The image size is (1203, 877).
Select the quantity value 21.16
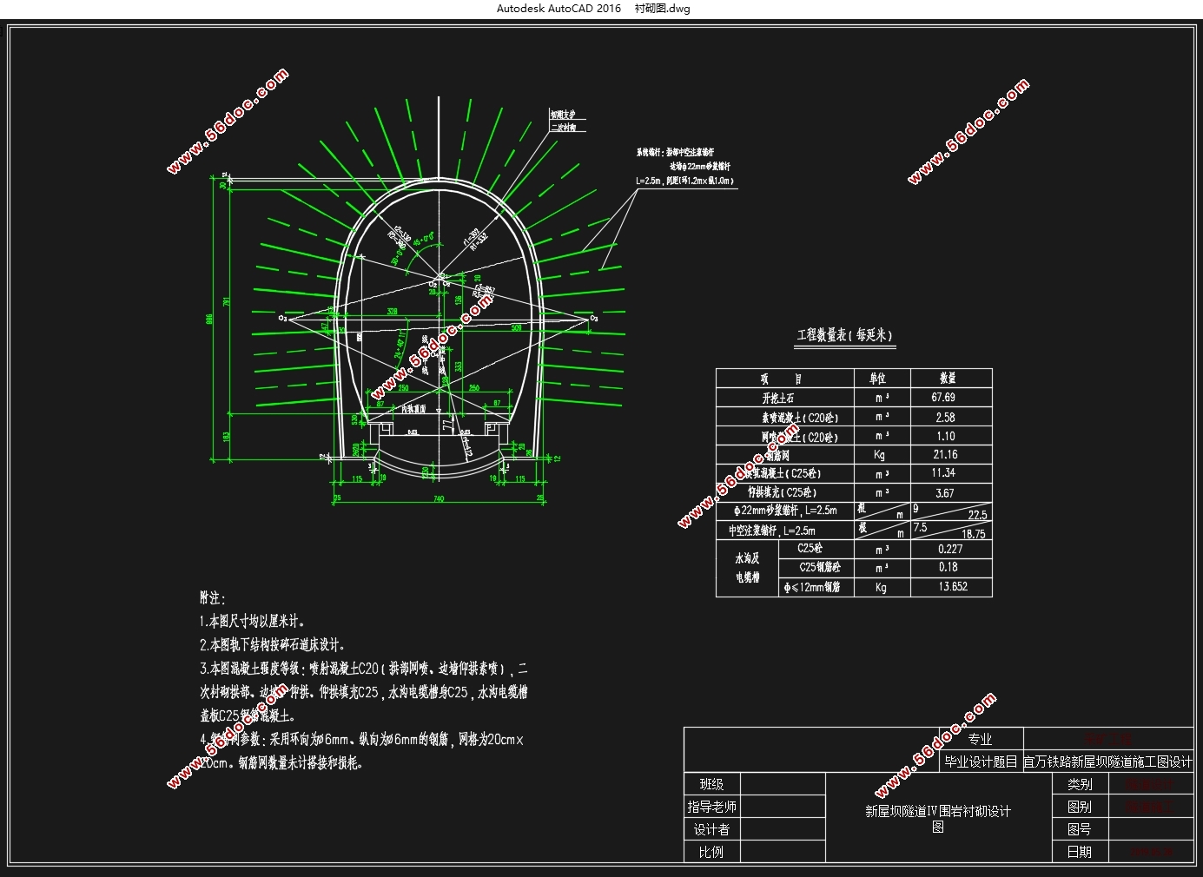point(945,455)
